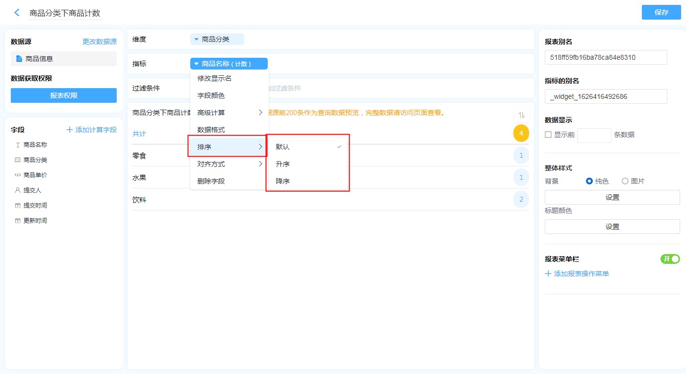Click the 报表别名 input field
686x374 pixels.
(x=606, y=57)
